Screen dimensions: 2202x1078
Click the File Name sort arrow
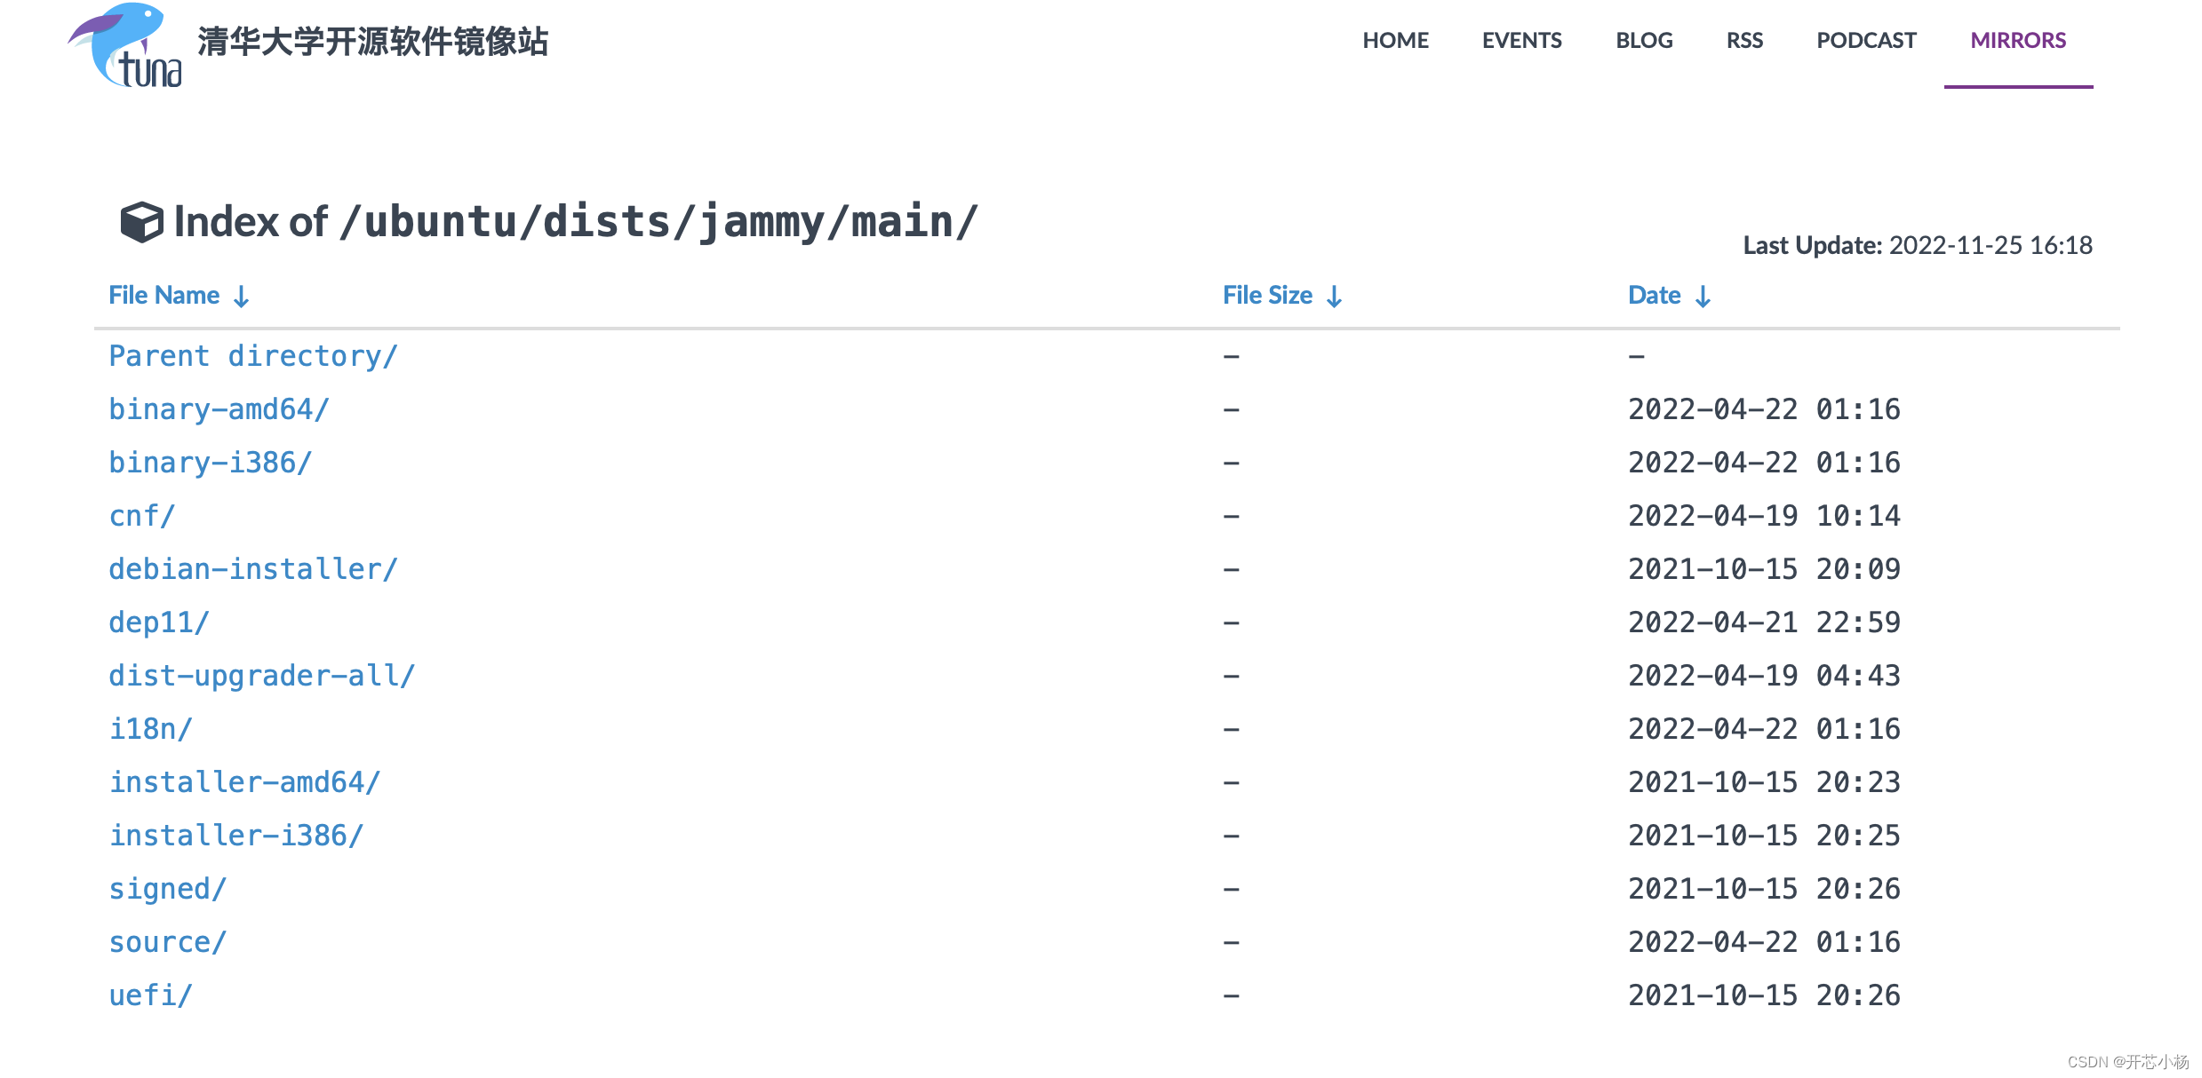241,296
